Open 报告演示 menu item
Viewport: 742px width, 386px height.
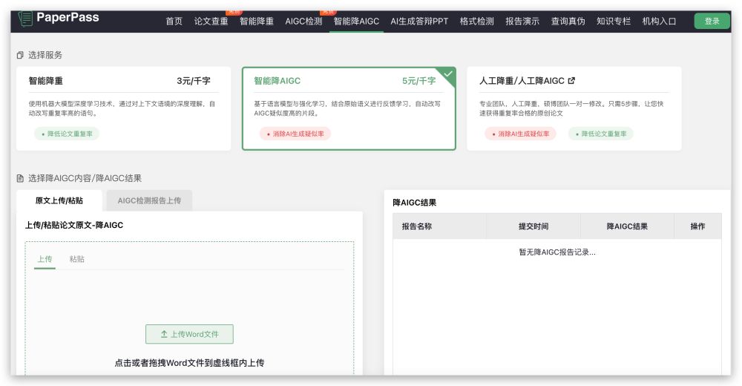(x=522, y=22)
